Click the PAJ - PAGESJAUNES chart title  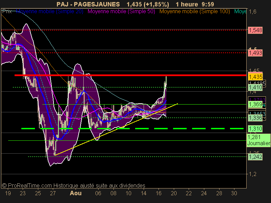point(88,4)
